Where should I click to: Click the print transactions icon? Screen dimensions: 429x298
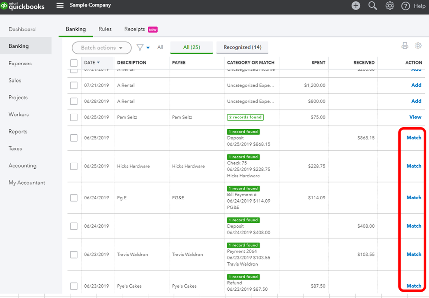(x=405, y=46)
